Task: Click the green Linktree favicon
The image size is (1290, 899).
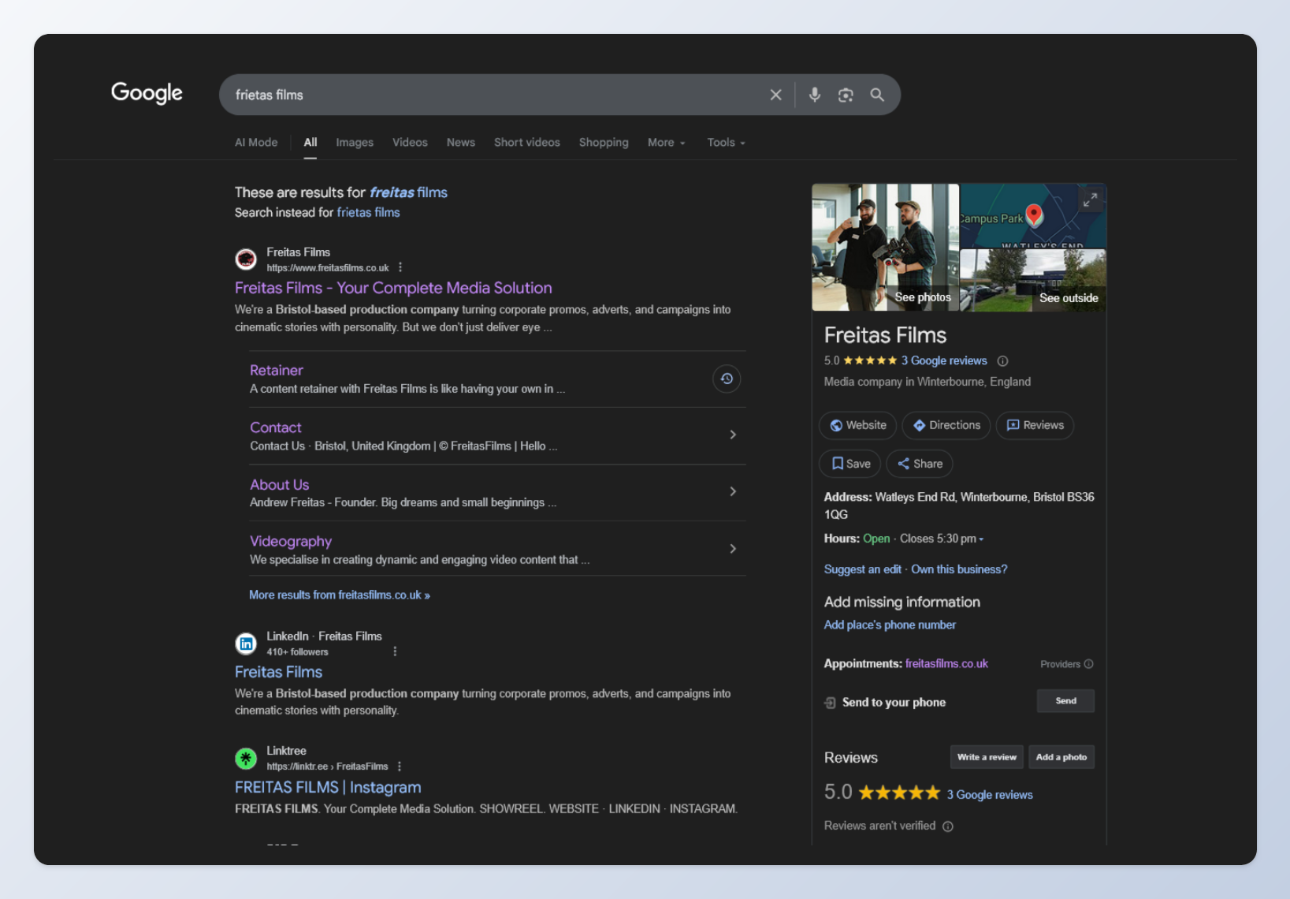Action: click(246, 759)
